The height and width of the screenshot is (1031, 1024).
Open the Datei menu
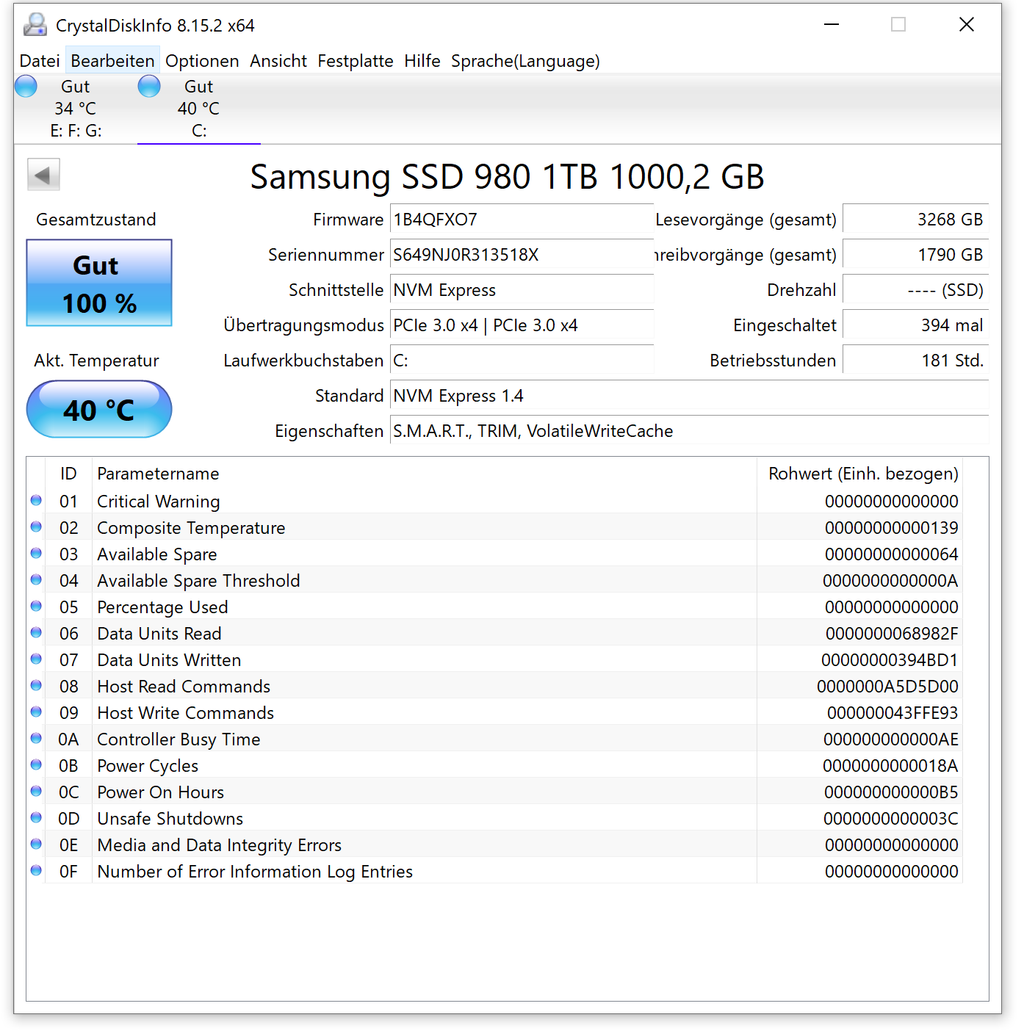40,61
